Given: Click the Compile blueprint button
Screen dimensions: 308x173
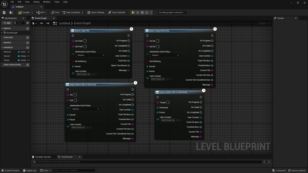Looking at the screenshot, I should click(x=24, y=12).
